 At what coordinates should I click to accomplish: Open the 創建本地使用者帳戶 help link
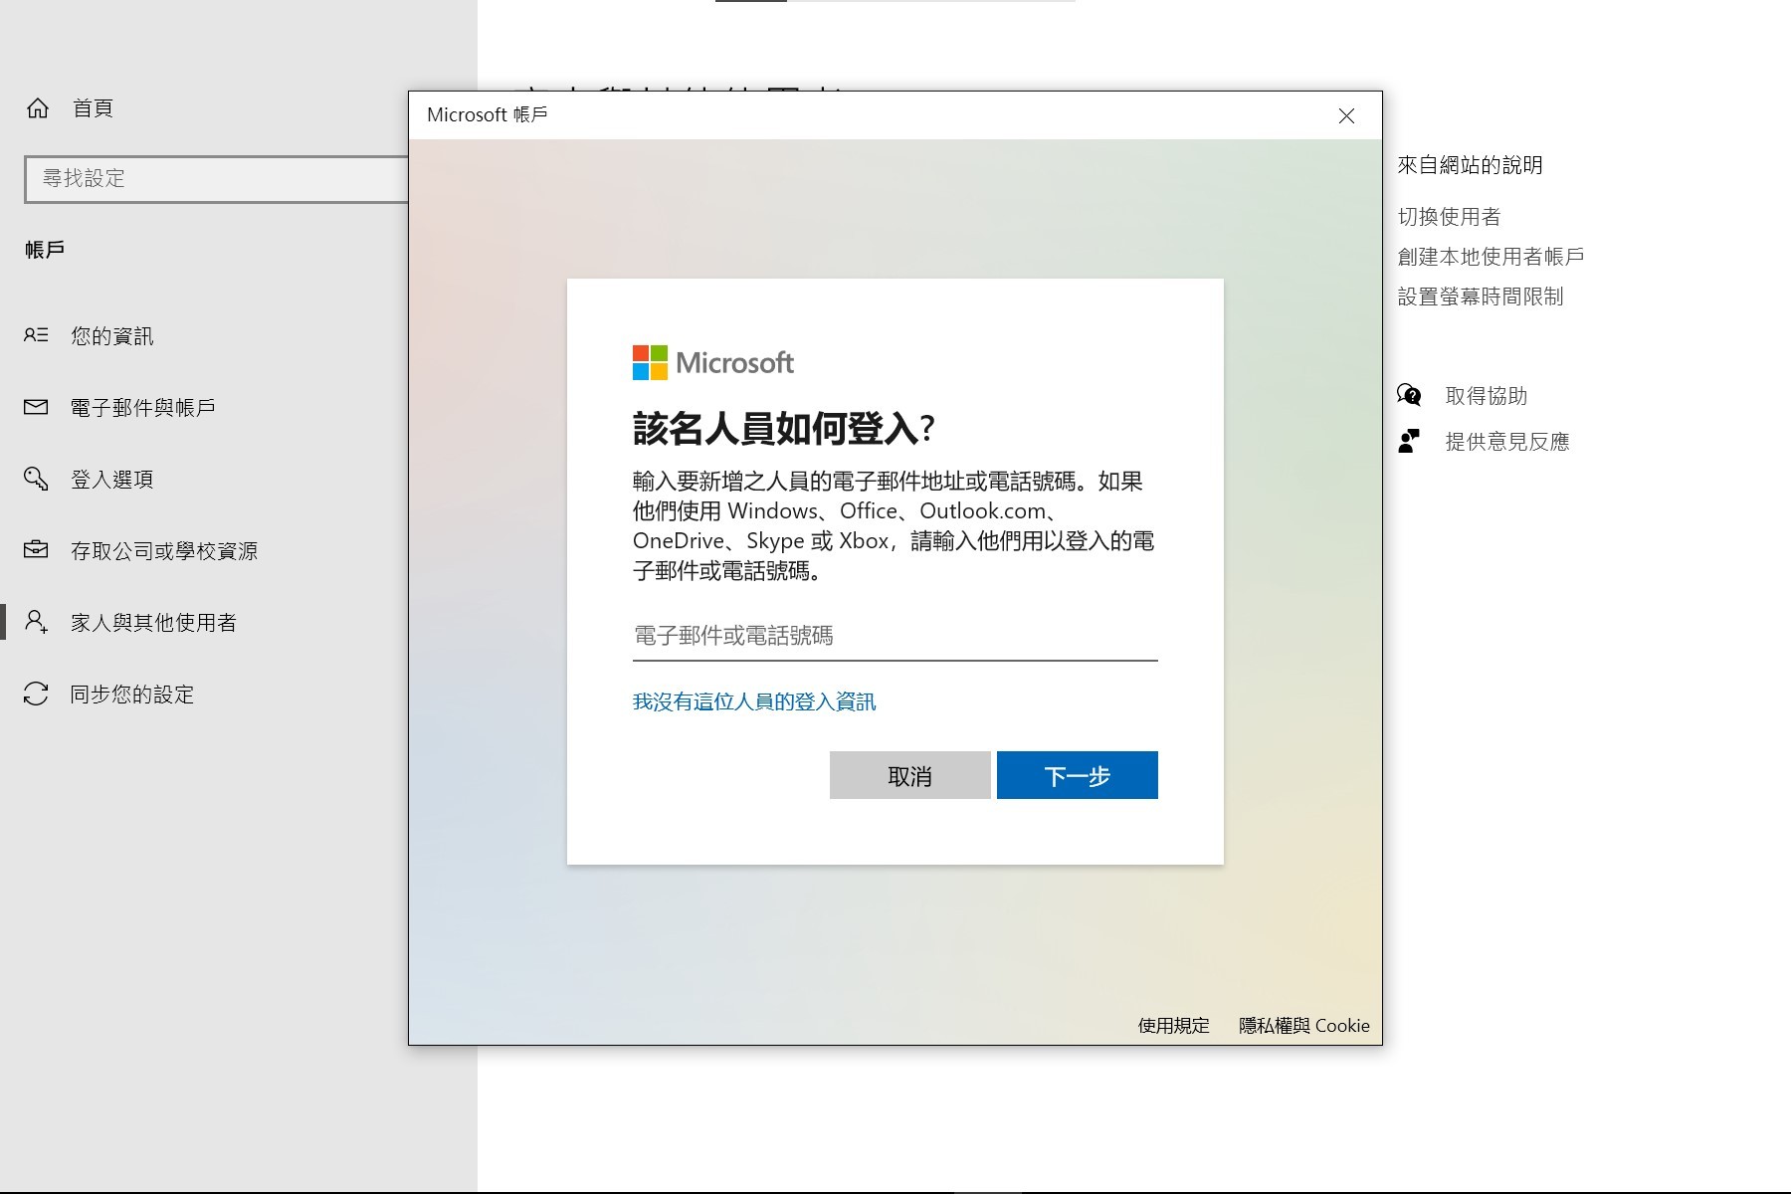(1492, 257)
